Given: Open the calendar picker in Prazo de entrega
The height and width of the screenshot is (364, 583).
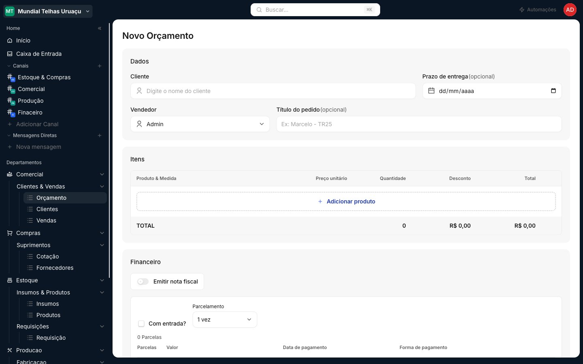Looking at the screenshot, I should click(553, 91).
